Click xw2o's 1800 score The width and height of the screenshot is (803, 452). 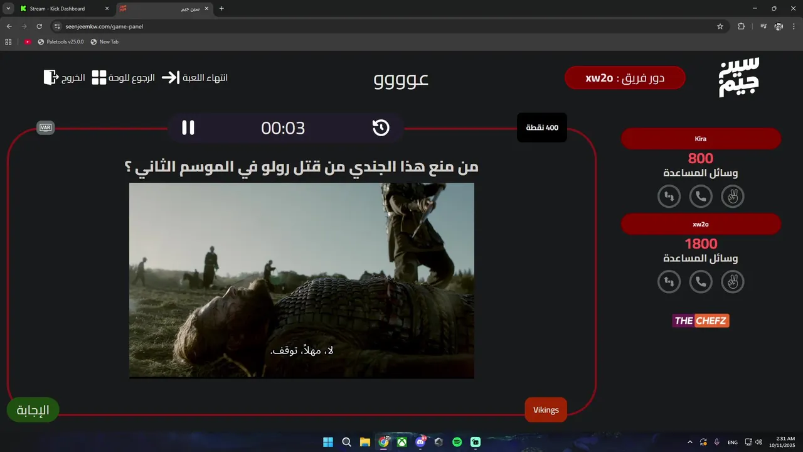[x=701, y=244]
